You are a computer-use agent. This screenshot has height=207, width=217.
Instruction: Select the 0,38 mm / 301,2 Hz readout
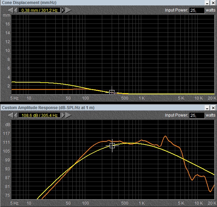pos(39,11)
